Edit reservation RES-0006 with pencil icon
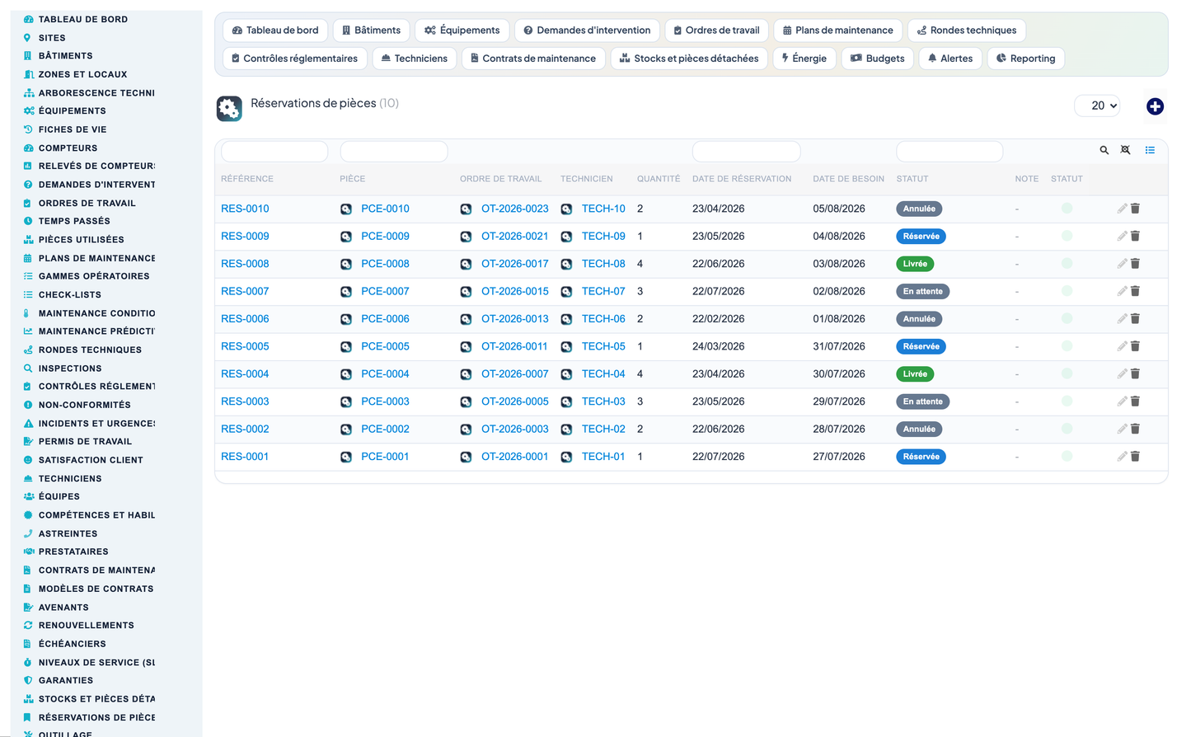Viewport: 1191px width, 737px height. coord(1122,319)
